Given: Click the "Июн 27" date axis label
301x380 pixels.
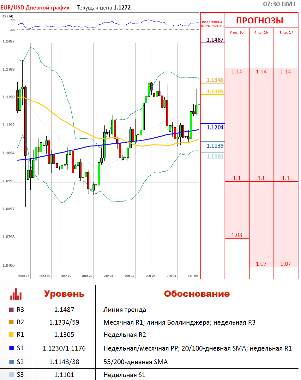Looking at the screenshot, I should click(24, 276).
